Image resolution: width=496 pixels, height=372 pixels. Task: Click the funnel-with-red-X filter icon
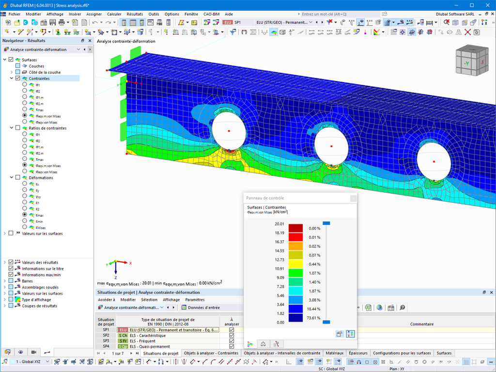click(x=329, y=22)
